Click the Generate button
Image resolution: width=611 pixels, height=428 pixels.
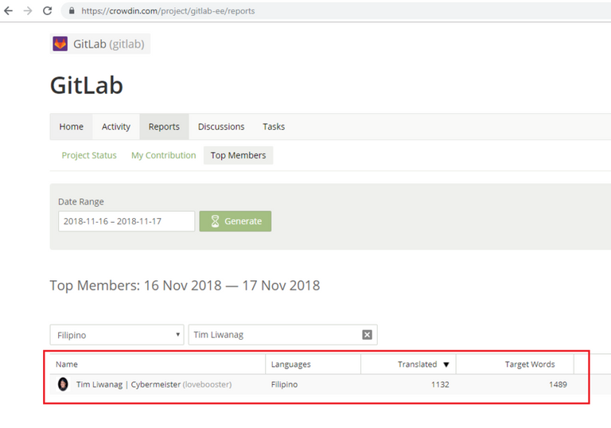(x=235, y=221)
